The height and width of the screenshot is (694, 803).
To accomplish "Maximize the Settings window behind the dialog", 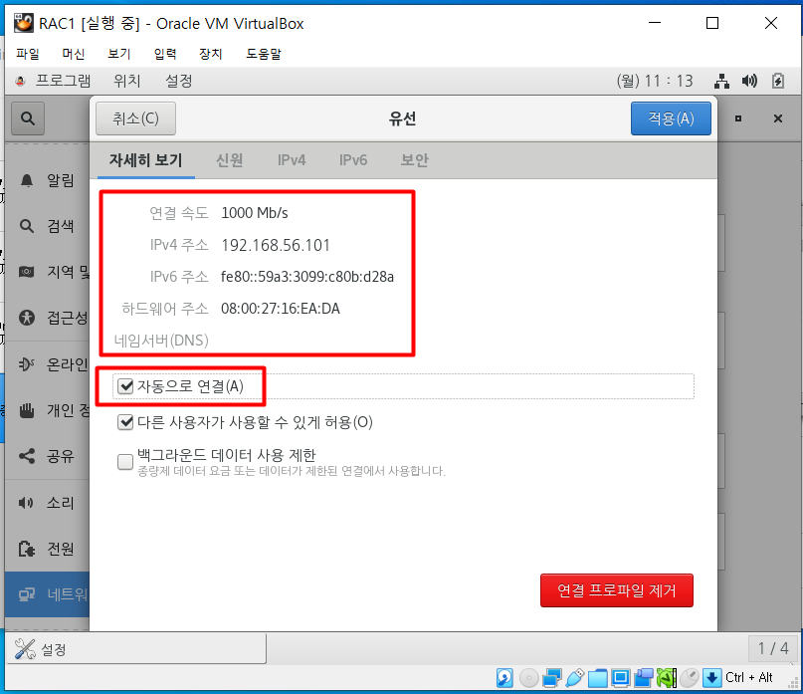I will [x=738, y=118].
